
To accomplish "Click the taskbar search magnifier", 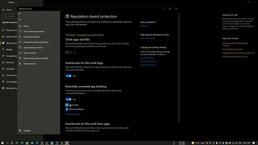I will [x=7, y=143].
